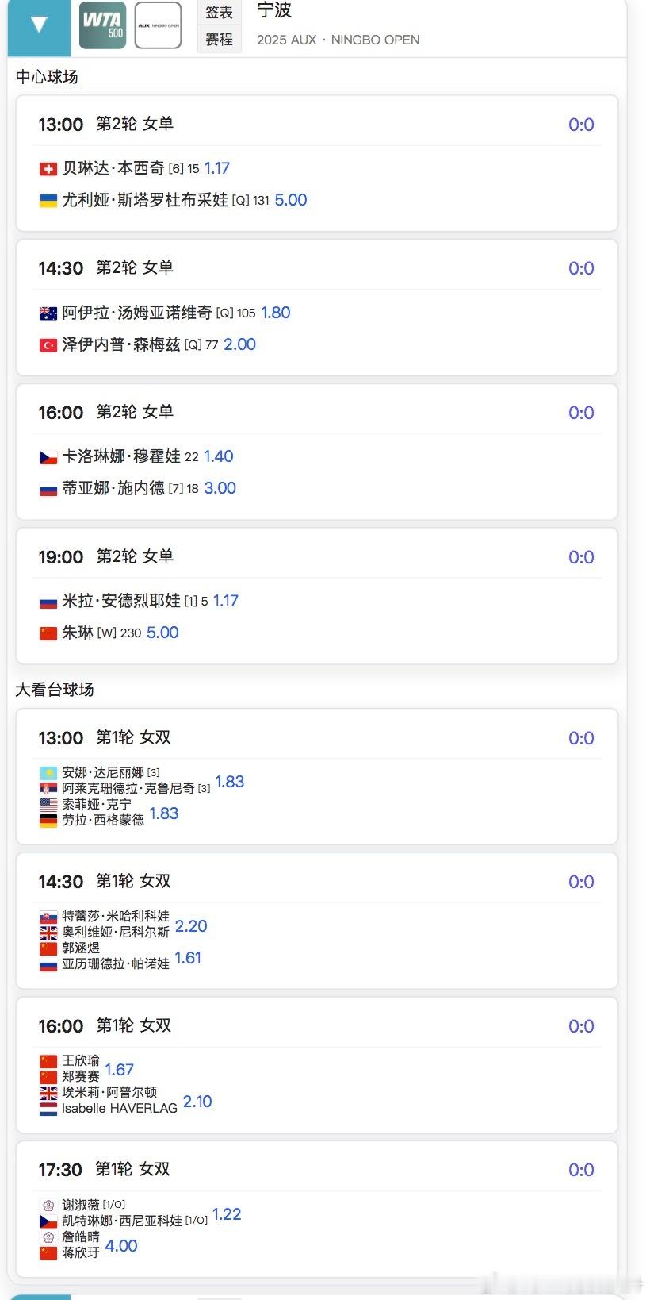Click the Ukraine flag beside 尤利娅·斯塔罗杜布采娃
Image resolution: width=650 pixels, height=1300 pixels.
tap(48, 201)
